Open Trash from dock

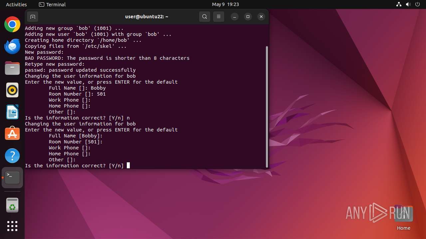click(x=12, y=205)
